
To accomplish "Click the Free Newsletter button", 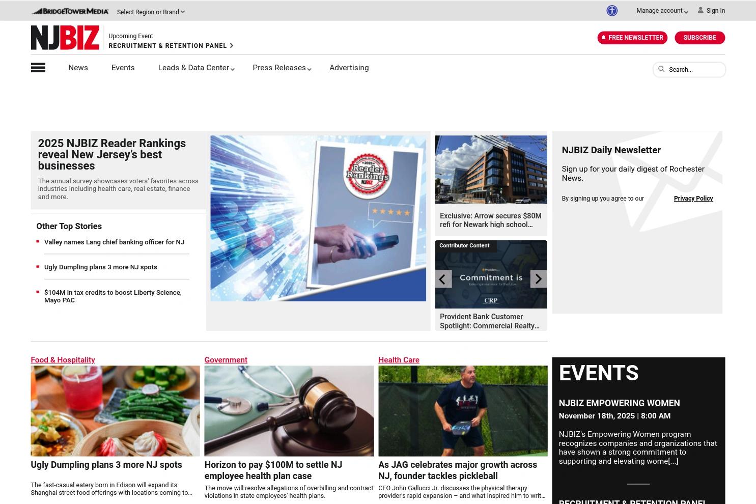I will pyautogui.click(x=632, y=38).
